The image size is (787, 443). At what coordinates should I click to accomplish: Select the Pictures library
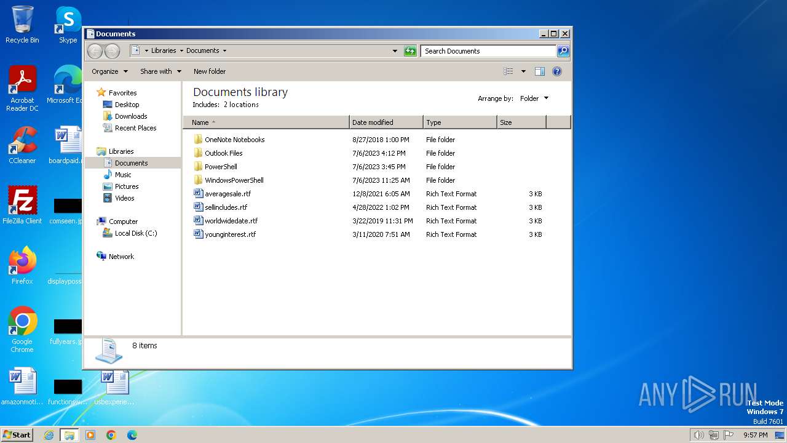coord(127,186)
